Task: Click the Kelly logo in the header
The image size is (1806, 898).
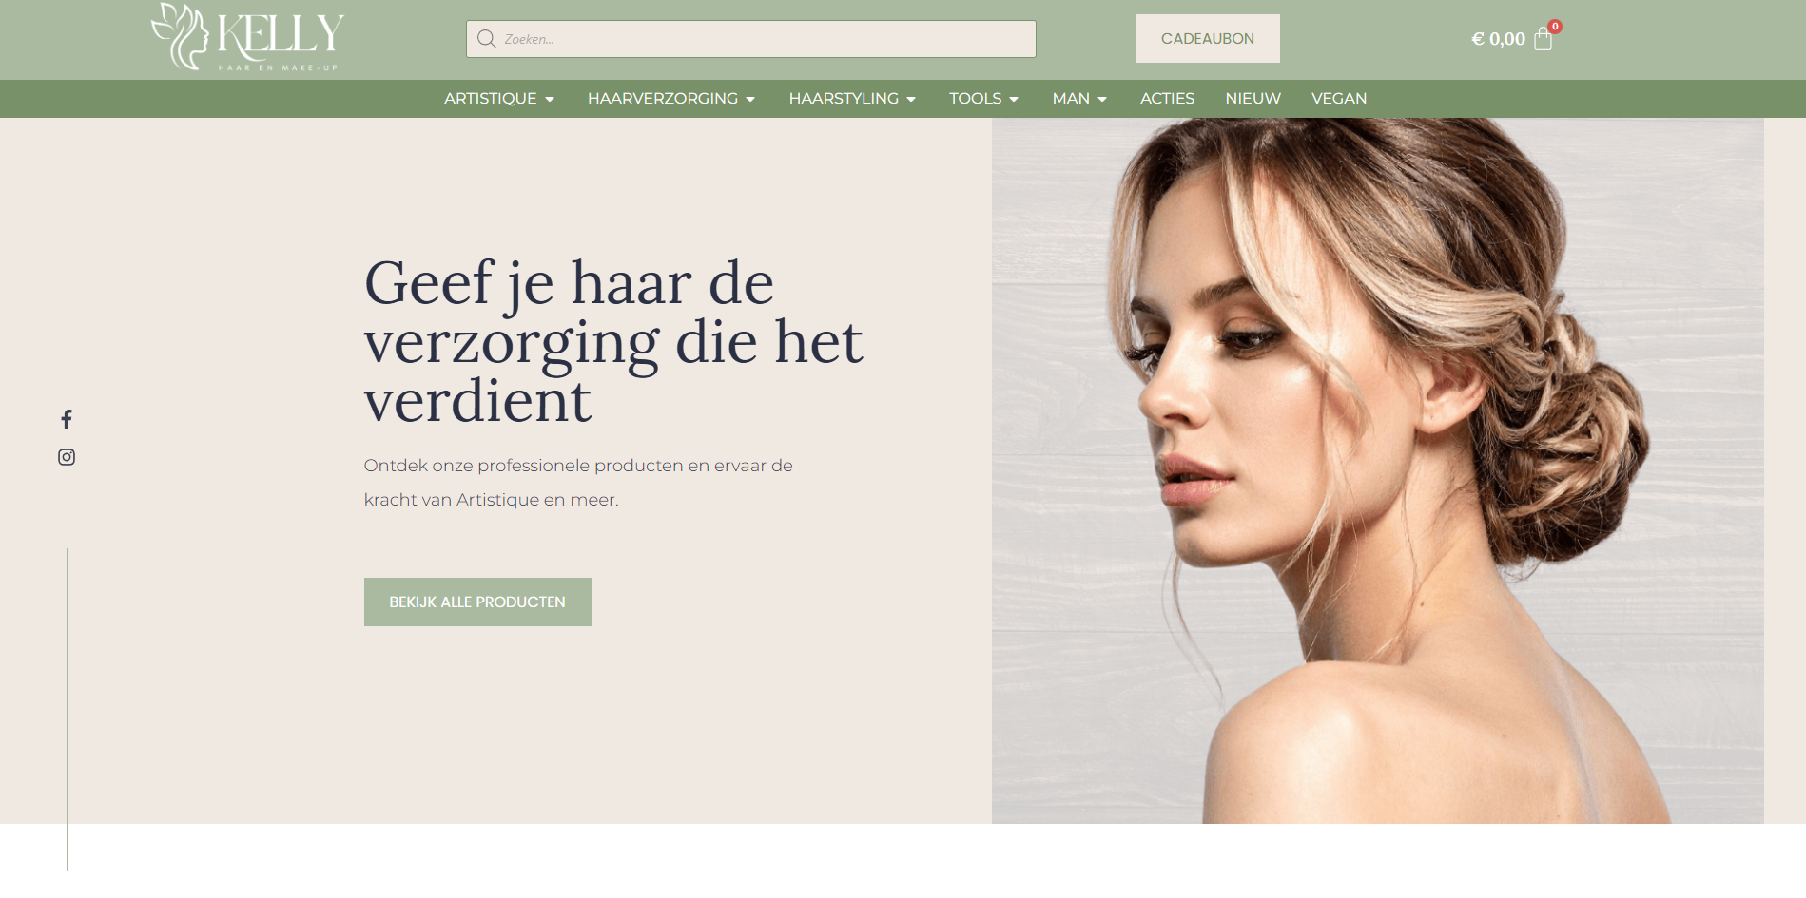Action: point(247,38)
